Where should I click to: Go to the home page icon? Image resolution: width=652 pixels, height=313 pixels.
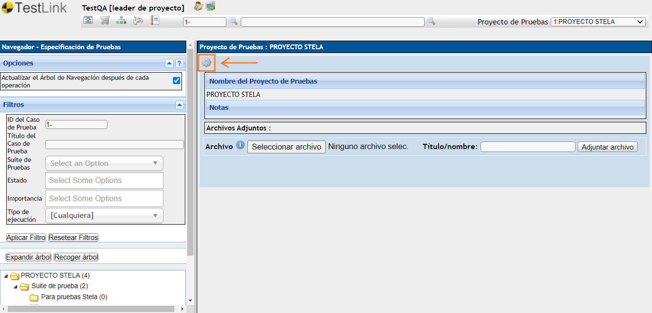pos(88,20)
